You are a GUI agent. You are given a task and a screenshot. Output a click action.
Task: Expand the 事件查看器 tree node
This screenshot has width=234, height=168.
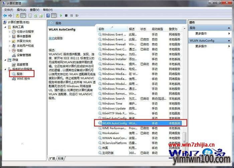pos(10,37)
